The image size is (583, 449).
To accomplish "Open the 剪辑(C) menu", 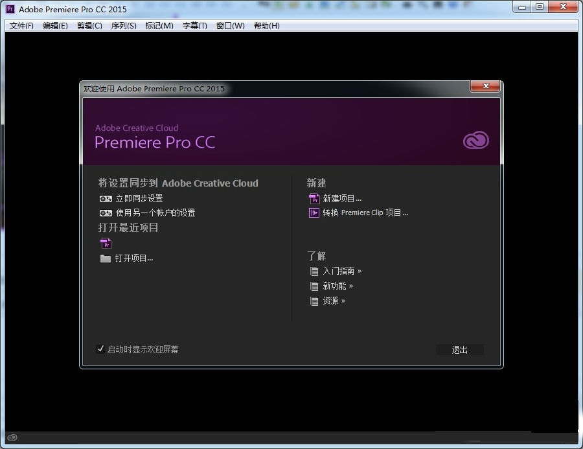I will click(89, 26).
